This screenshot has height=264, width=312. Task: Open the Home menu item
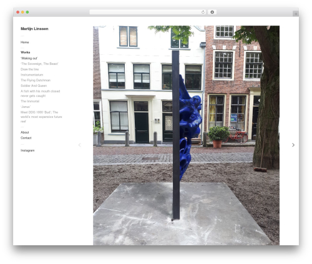click(25, 42)
